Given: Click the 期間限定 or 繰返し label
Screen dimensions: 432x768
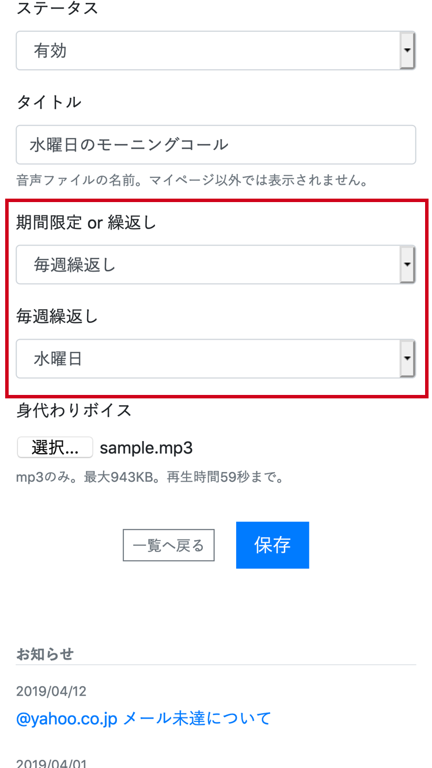Looking at the screenshot, I should [x=86, y=223].
